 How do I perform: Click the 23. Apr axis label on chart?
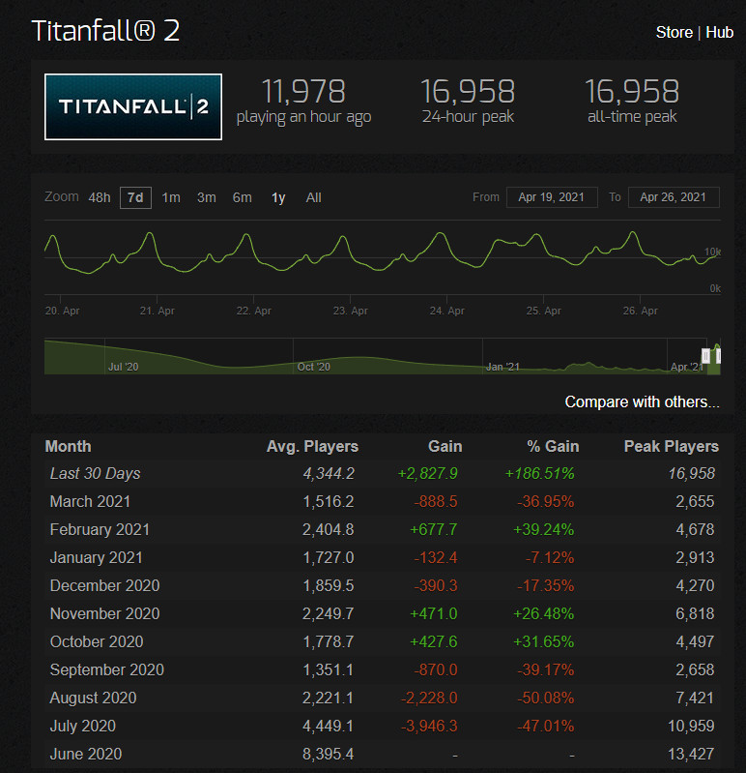point(350,312)
